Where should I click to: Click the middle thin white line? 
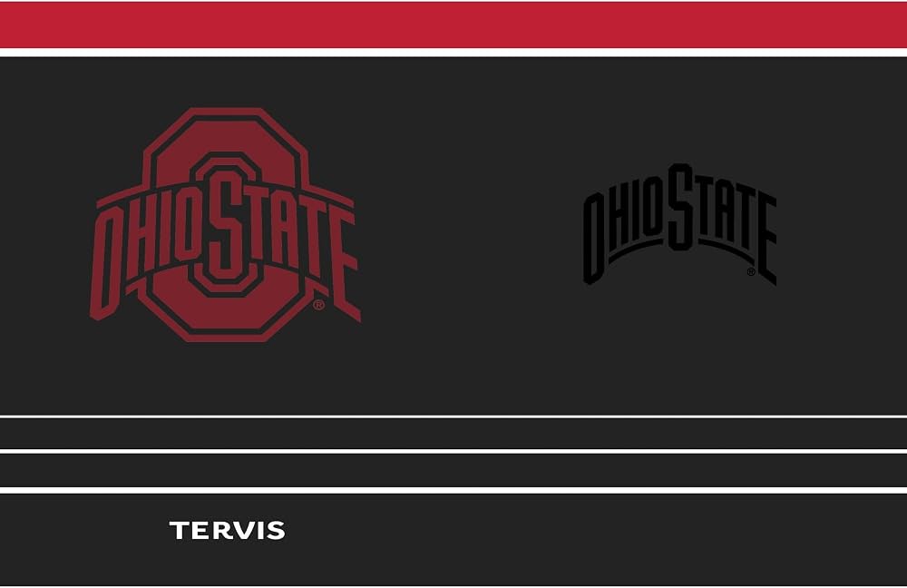(x=453, y=451)
